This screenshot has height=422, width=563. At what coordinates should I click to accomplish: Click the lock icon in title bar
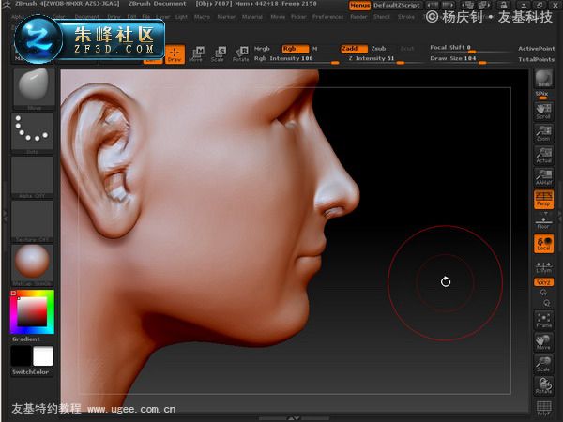(504, 5)
